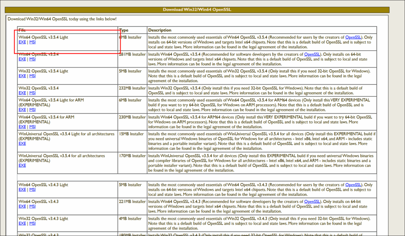The image size is (405, 236).
Task: Open OpenSSL link in Win64 v3.5.4 Light description
Action: (x=353, y=37)
